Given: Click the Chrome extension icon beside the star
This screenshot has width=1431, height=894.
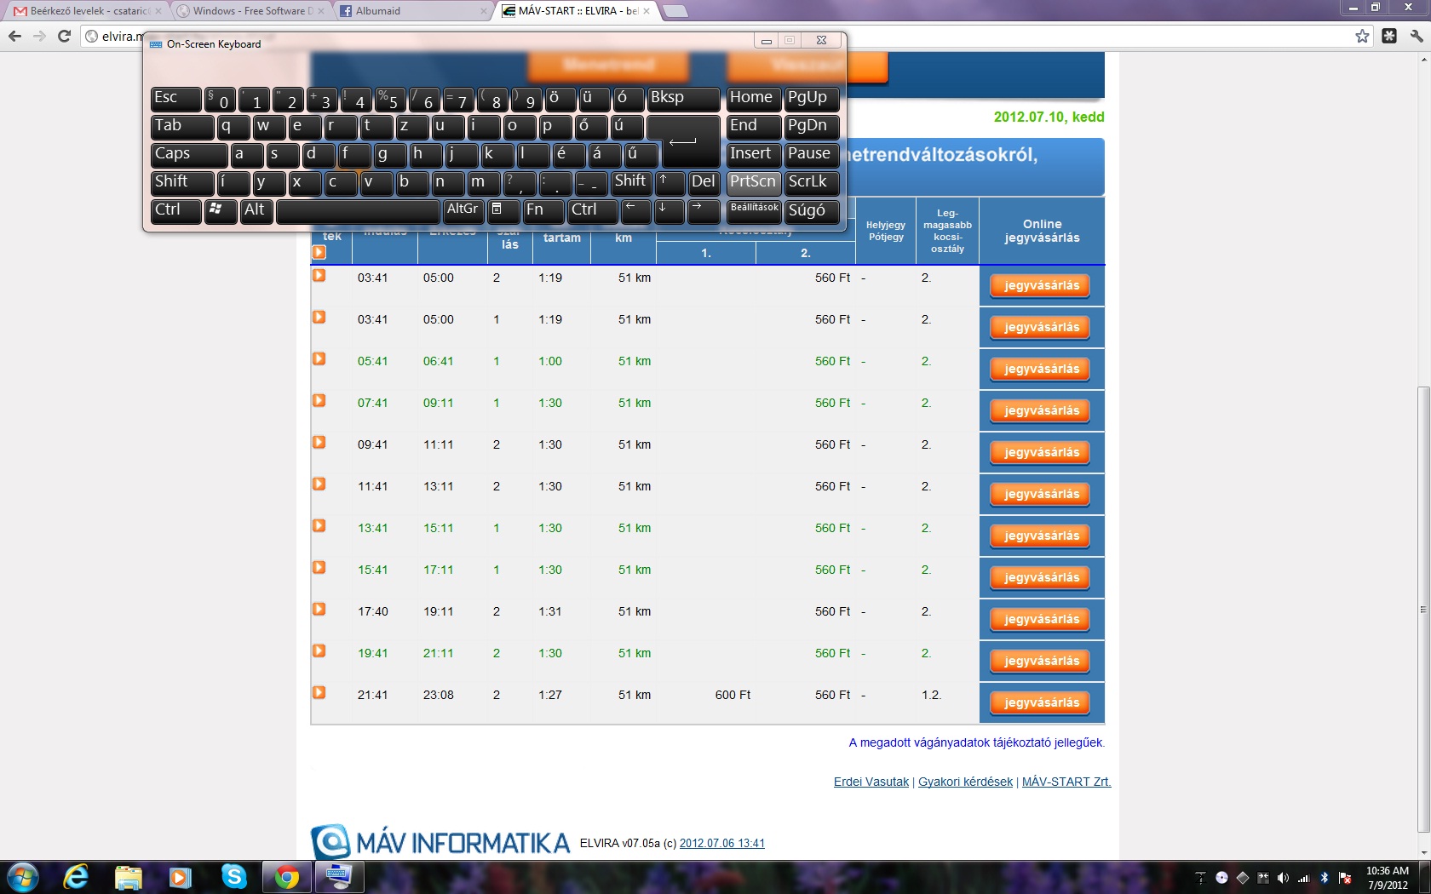Looking at the screenshot, I should pyautogui.click(x=1389, y=36).
